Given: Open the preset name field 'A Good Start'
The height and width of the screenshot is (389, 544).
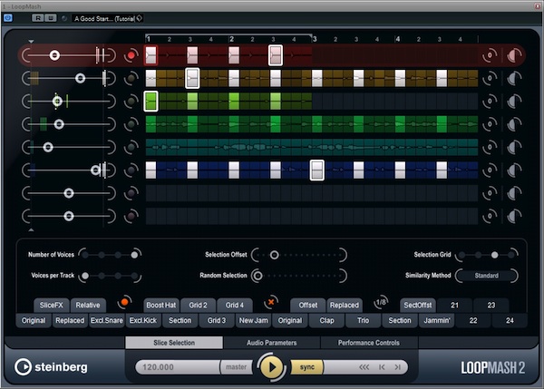Looking at the screenshot, I should point(104,18).
